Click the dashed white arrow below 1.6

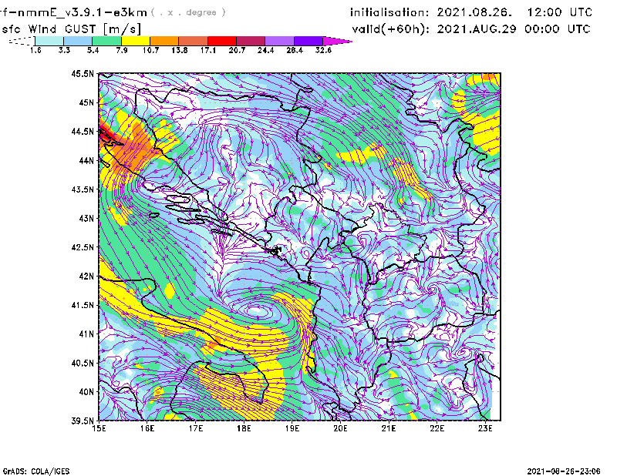click(22, 41)
